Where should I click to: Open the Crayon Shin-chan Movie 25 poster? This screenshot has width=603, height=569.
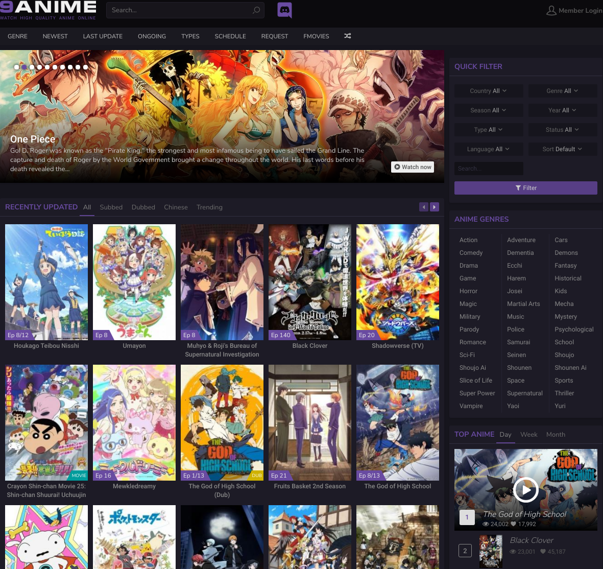pyautogui.click(x=46, y=422)
